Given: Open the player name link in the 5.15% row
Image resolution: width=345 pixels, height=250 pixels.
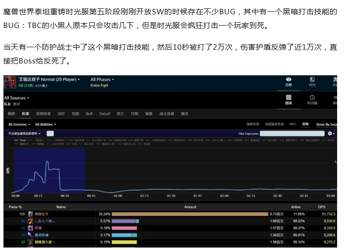Looking at the screenshot, I should (x=44, y=242).
